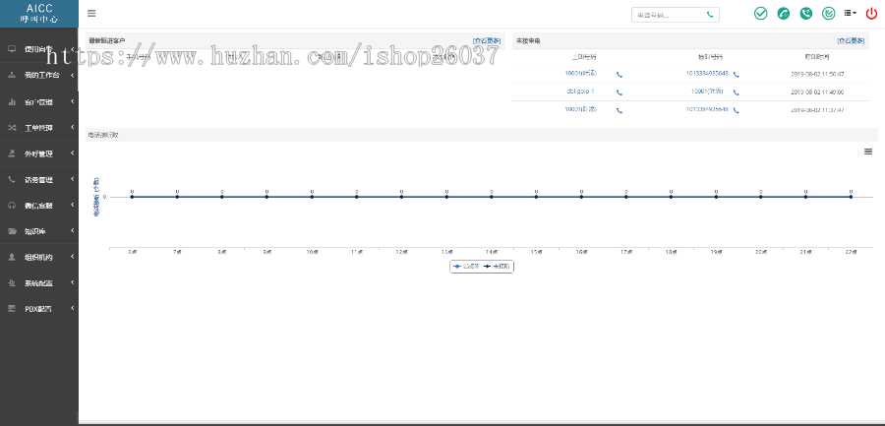Expand 客户管理 via its chevron
Viewport: 885px width, 426px height.
73,101
